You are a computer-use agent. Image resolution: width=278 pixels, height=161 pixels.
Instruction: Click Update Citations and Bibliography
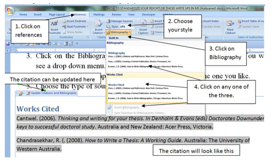pos(52,93)
